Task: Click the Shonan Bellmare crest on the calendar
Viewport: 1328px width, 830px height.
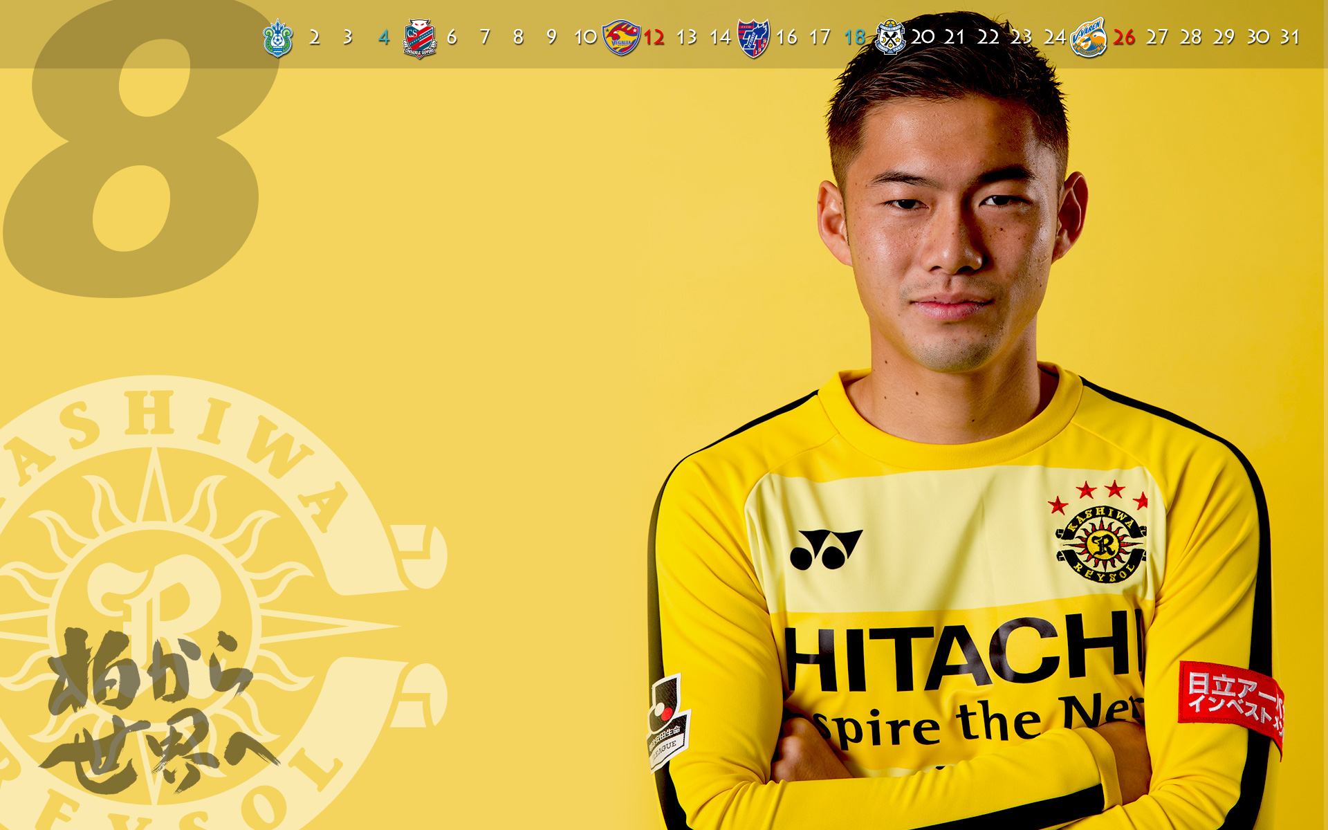Action: (278, 37)
